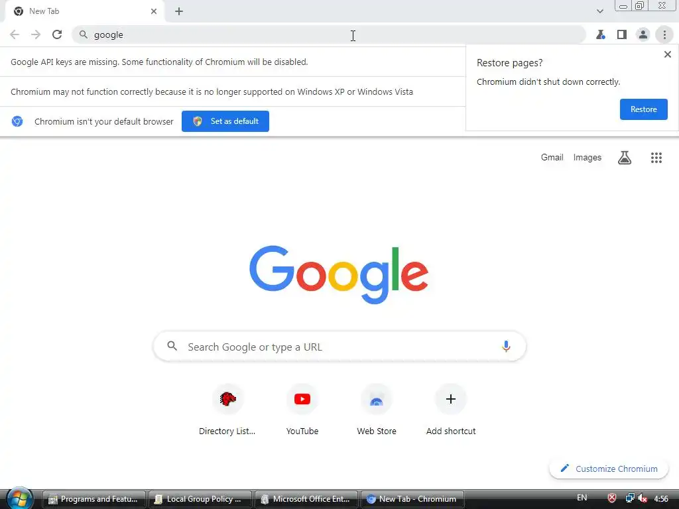Click the Search Labs flask on page

click(625, 158)
